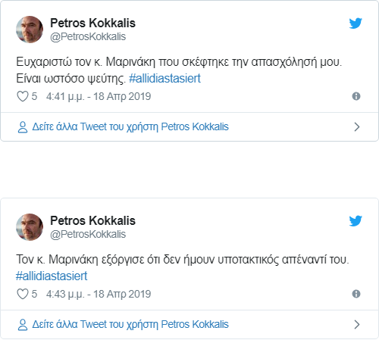Viewport: 379px width, 340px height.
Task: Open #allidiastasiert hashtag in first tweet
Action: 164,78
